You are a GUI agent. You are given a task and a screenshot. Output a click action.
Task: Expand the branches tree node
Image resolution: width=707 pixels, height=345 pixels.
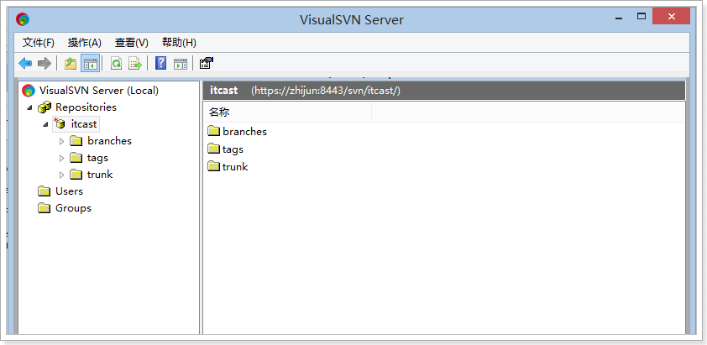(x=62, y=141)
